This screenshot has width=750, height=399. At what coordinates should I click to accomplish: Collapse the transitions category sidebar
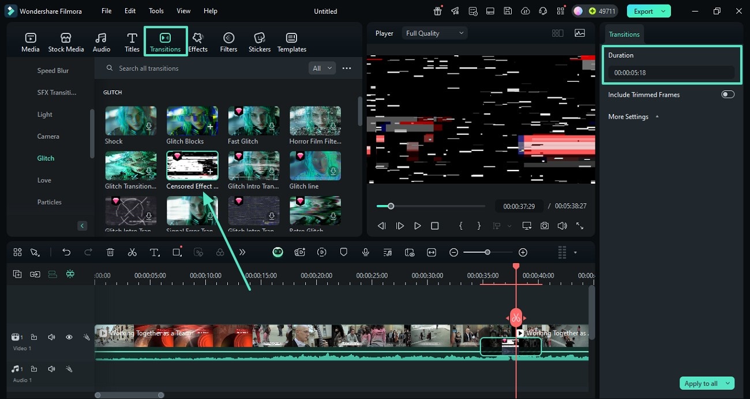[82, 226]
